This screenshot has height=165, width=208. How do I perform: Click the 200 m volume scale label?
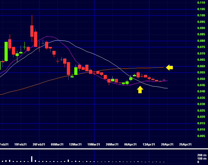click(202, 155)
